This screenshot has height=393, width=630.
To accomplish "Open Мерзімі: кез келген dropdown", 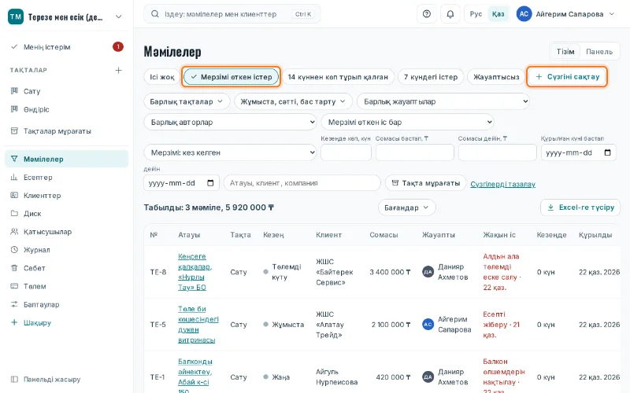I will [230, 152].
